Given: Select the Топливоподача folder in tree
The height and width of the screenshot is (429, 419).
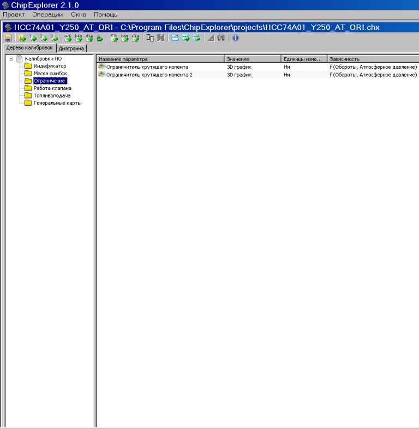Looking at the screenshot, I should tap(52, 95).
